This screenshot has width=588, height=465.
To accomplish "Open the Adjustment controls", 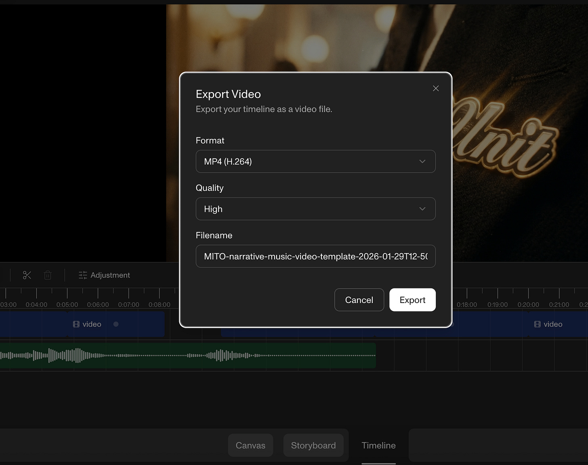I will coord(104,275).
